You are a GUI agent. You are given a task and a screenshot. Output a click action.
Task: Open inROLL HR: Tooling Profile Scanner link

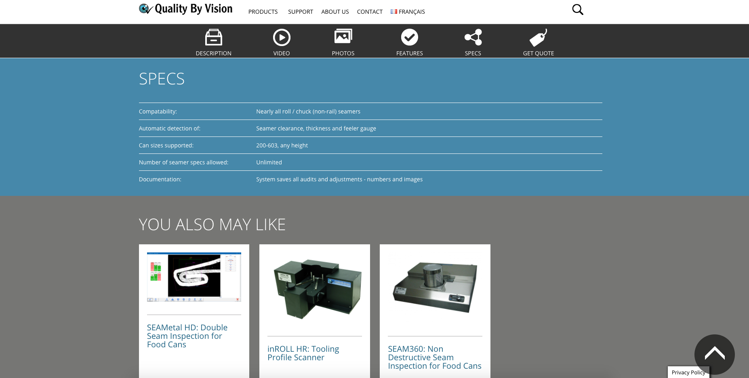tap(303, 353)
